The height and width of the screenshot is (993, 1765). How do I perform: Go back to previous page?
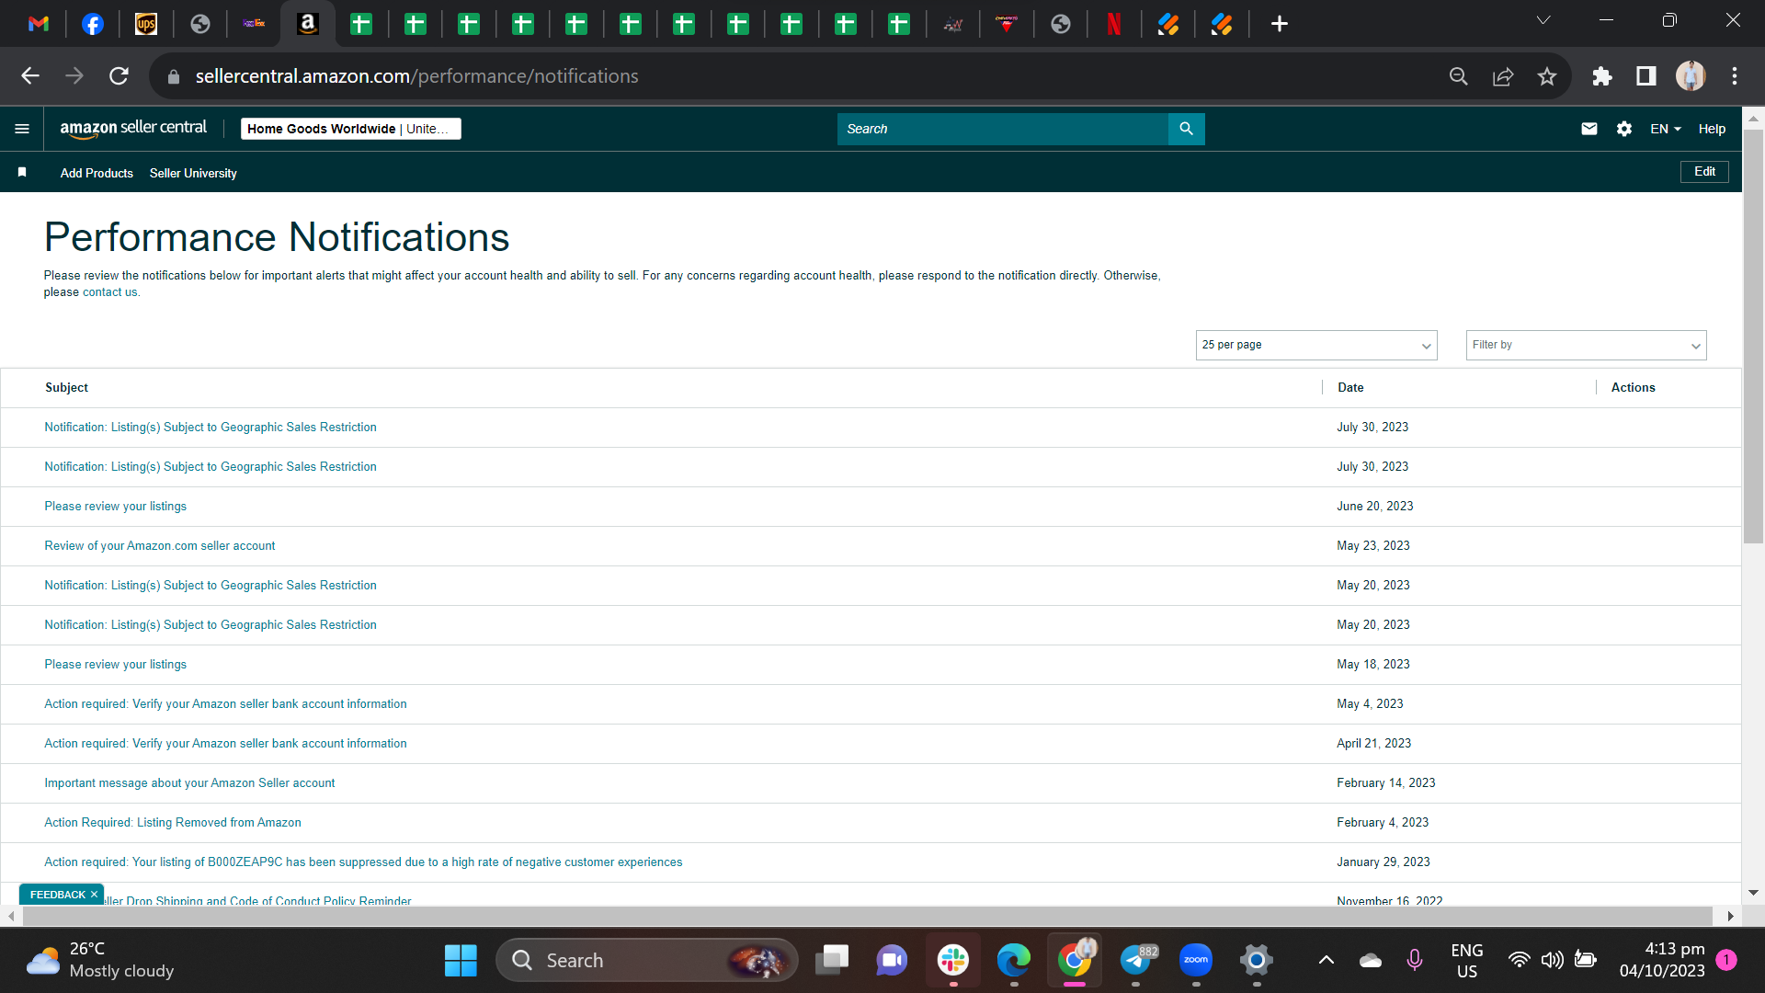click(30, 76)
